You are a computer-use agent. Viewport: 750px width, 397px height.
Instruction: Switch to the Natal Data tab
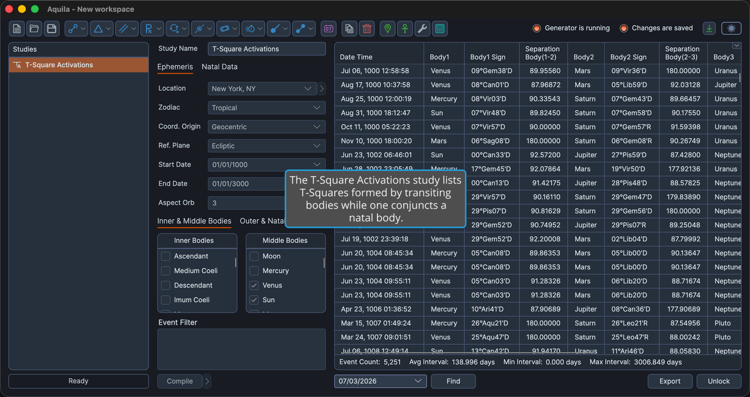pyautogui.click(x=220, y=67)
